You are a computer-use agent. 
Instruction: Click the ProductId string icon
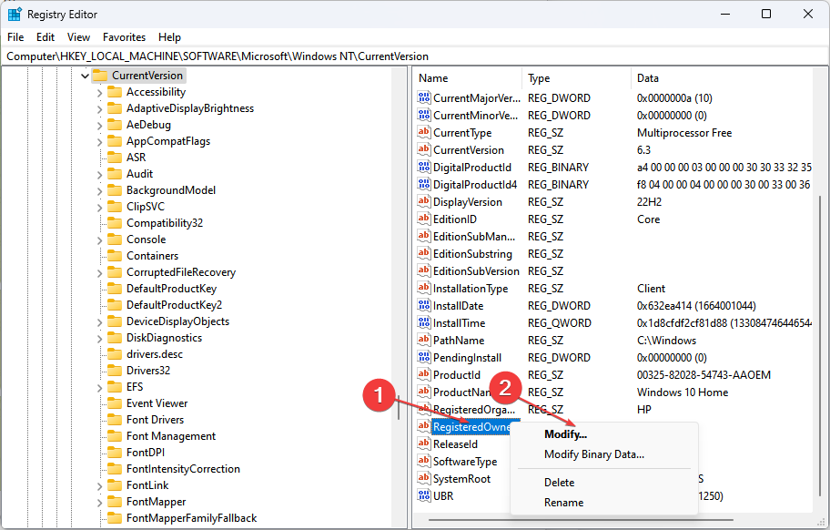[x=423, y=374]
